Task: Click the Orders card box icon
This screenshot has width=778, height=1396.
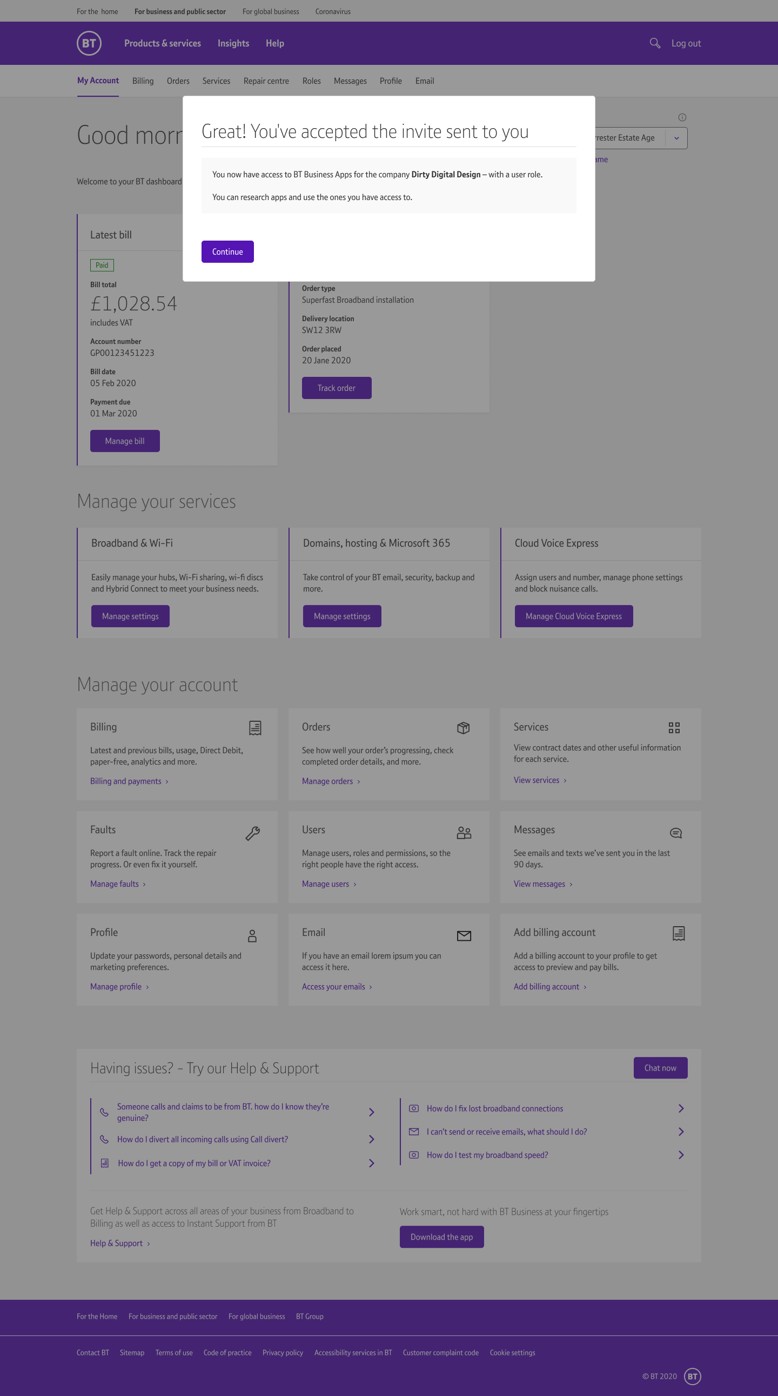Action: 464,728
